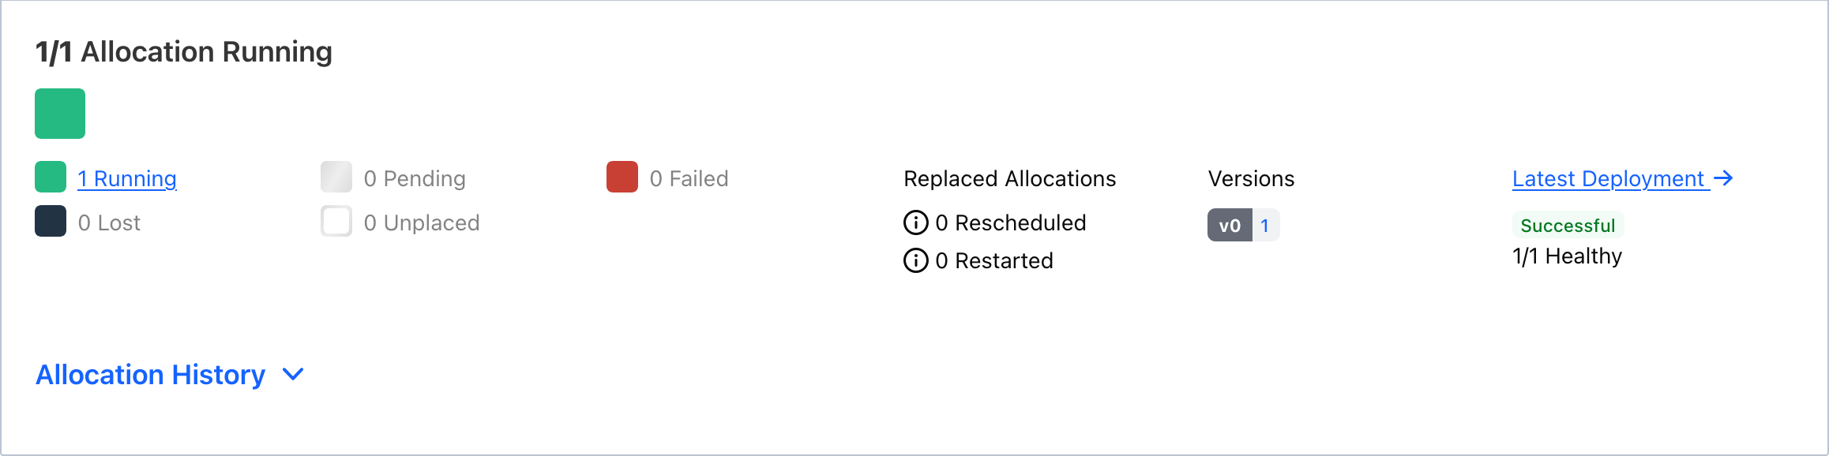
Task: Click the v0 version badge
Action: point(1230,226)
